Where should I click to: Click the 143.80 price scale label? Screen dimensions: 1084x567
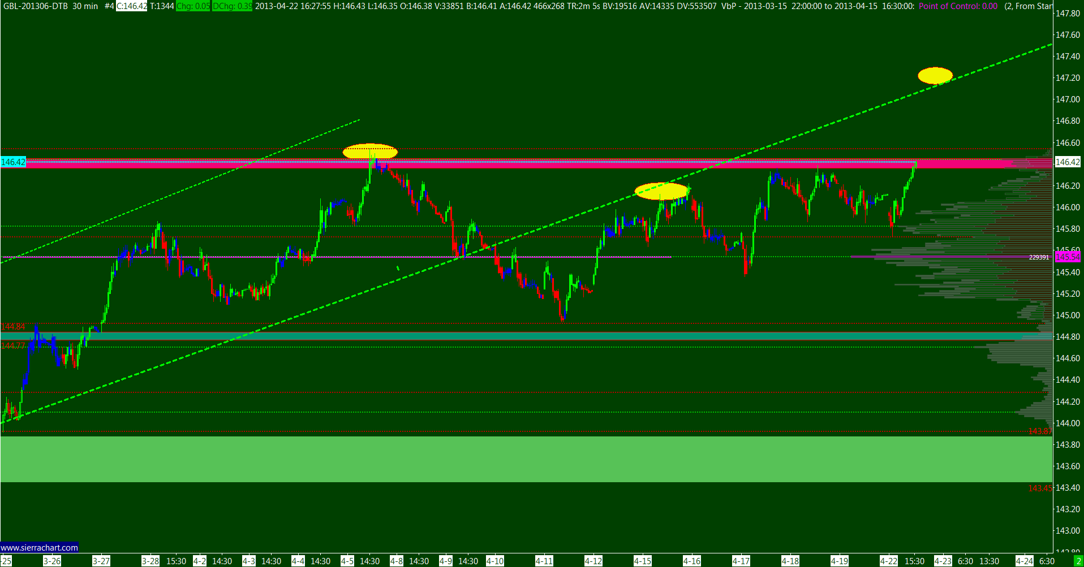[x=1068, y=445]
